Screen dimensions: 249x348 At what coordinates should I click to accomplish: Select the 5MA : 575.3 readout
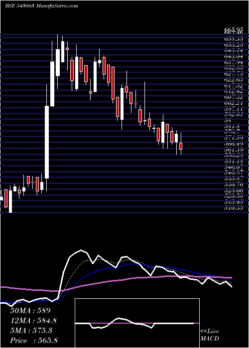click(x=31, y=331)
